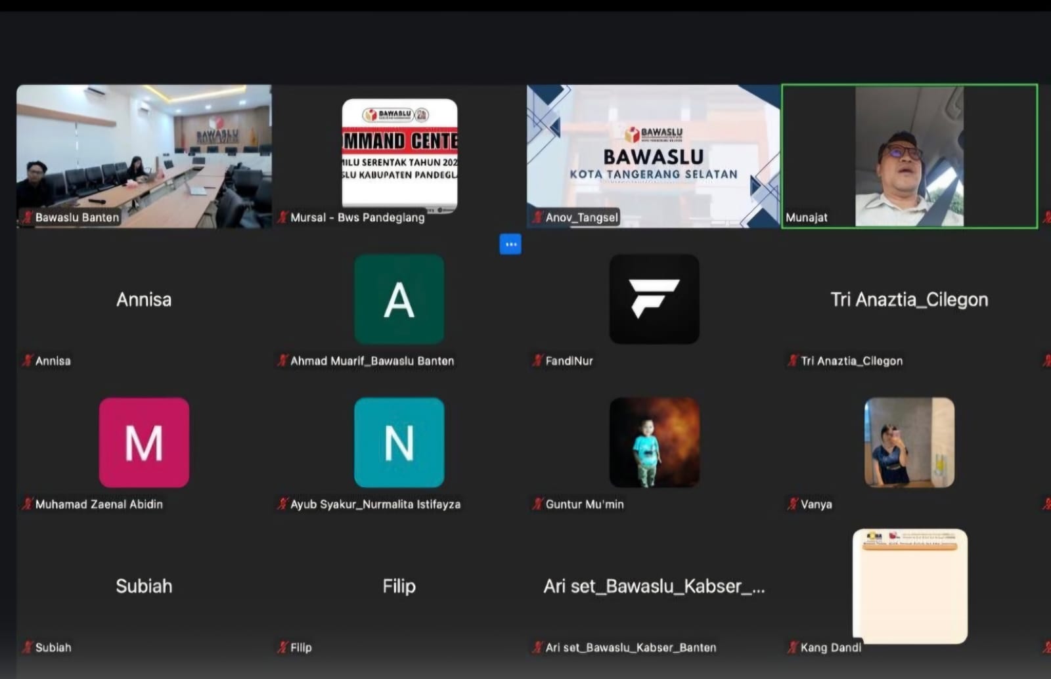Click the muted mic icon for Ari set_Bawaslu_Kabser_Banten
Image resolution: width=1051 pixels, height=679 pixels.
pos(538,647)
